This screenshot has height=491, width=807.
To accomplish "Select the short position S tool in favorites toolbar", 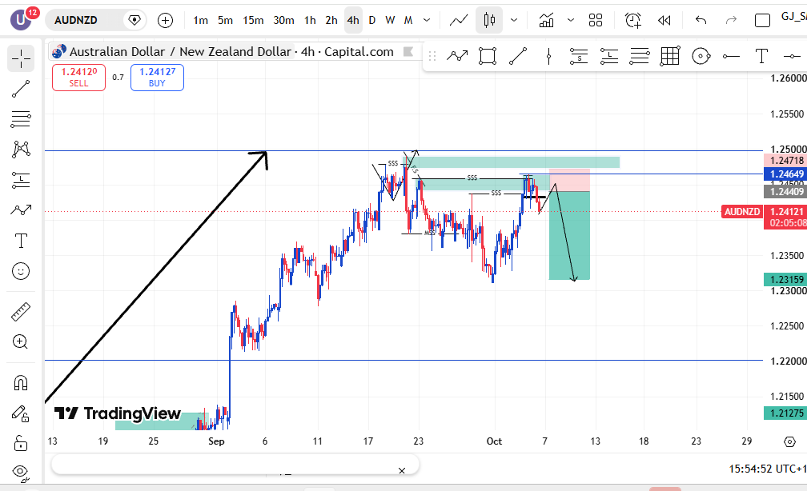I will coord(579,56).
